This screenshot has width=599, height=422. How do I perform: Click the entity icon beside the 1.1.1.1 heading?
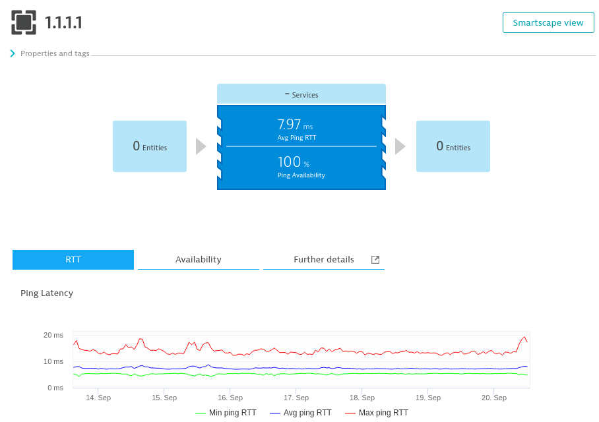tap(25, 22)
